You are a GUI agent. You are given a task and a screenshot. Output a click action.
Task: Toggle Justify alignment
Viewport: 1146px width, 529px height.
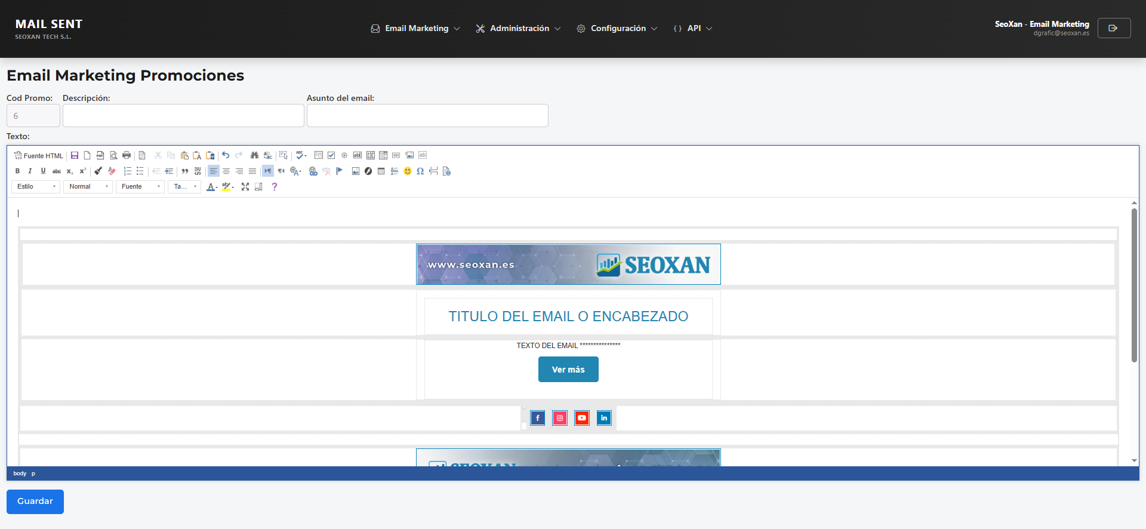[x=252, y=171]
